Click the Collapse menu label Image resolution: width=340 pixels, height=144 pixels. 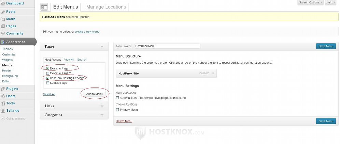coord(16,119)
